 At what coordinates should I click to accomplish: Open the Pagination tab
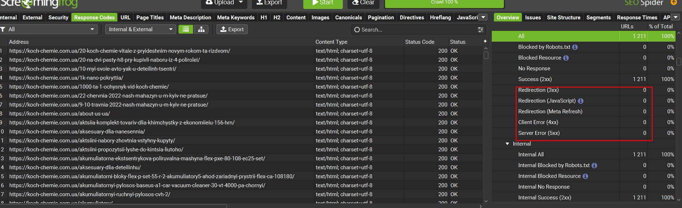(381, 17)
